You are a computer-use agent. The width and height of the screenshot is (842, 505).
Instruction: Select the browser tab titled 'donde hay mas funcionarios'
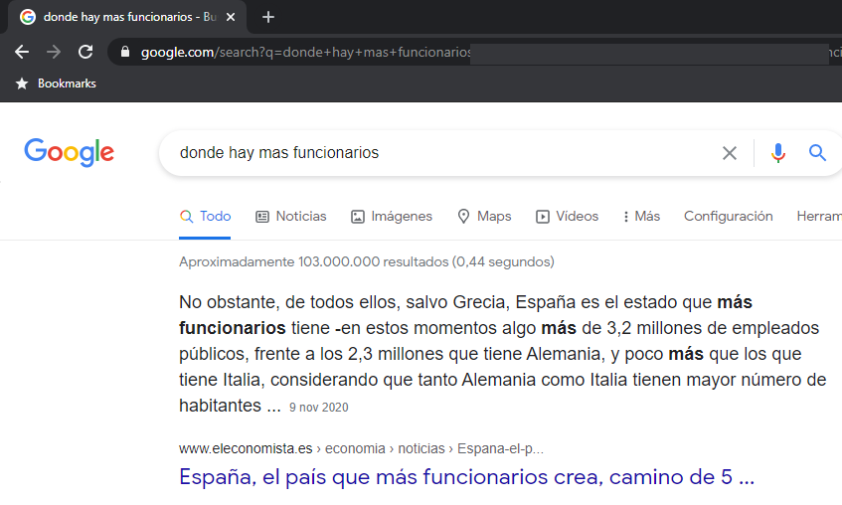(129, 17)
